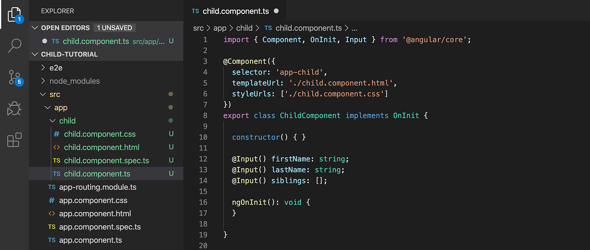Open child.component.html file
Viewport: 590px width, 250px height.
coord(106,147)
